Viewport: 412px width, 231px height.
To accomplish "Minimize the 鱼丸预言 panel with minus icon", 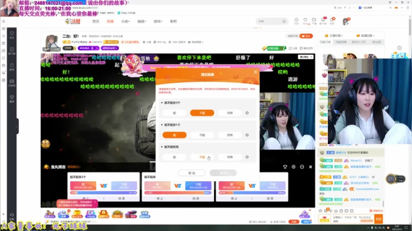I will (x=302, y=167).
